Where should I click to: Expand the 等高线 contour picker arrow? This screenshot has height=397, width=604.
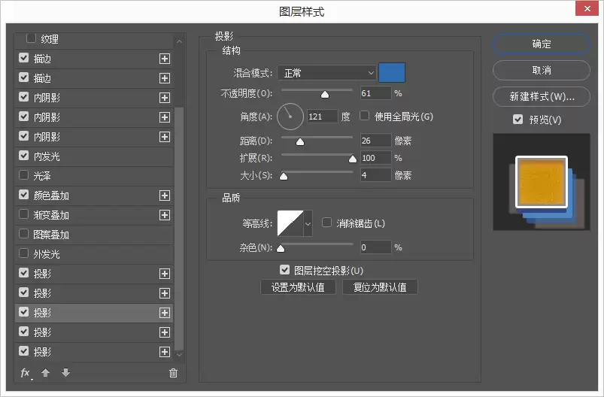click(x=308, y=223)
